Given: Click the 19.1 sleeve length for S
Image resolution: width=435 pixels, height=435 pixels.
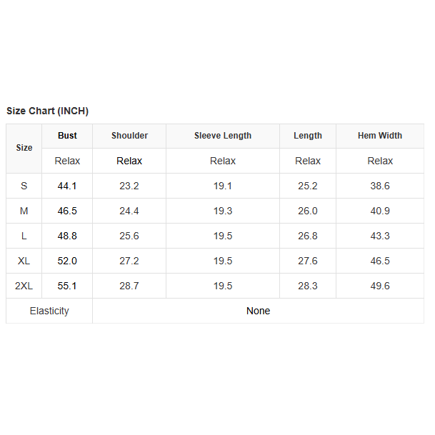Looking at the screenshot, I should pyautogui.click(x=222, y=186).
